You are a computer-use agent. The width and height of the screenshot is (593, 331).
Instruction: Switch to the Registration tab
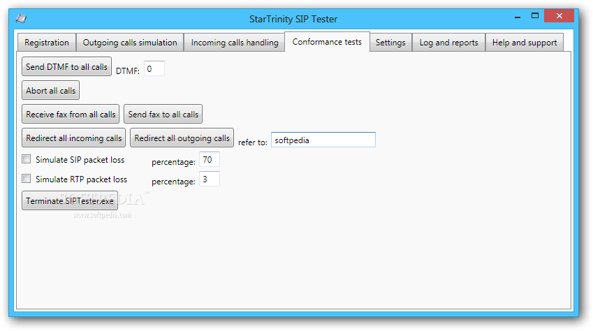click(x=47, y=43)
